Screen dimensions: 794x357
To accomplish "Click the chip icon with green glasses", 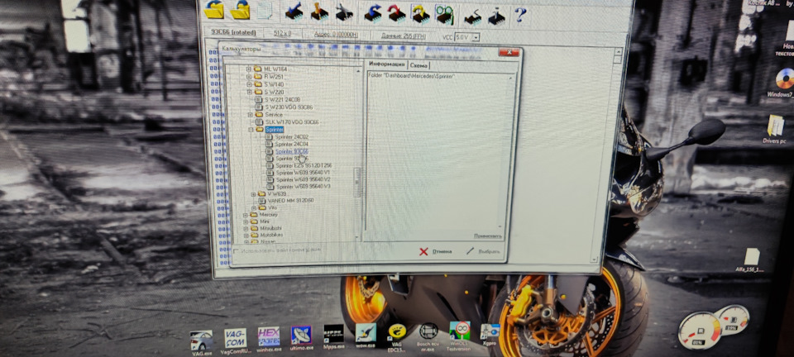I will pyautogui.click(x=444, y=15).
